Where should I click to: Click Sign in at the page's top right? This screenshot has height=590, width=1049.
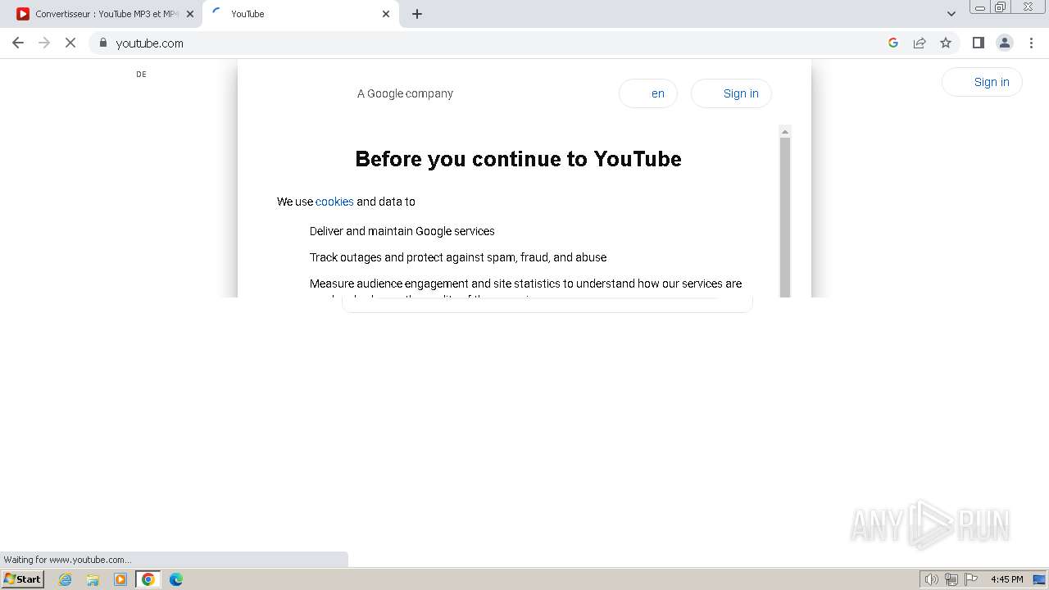pos(982,82)
